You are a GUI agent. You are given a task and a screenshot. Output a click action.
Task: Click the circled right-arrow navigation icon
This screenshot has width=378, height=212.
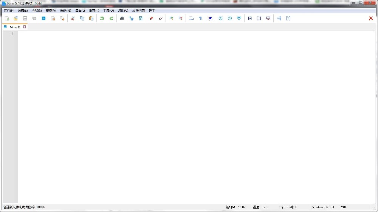tap(230, 18)
